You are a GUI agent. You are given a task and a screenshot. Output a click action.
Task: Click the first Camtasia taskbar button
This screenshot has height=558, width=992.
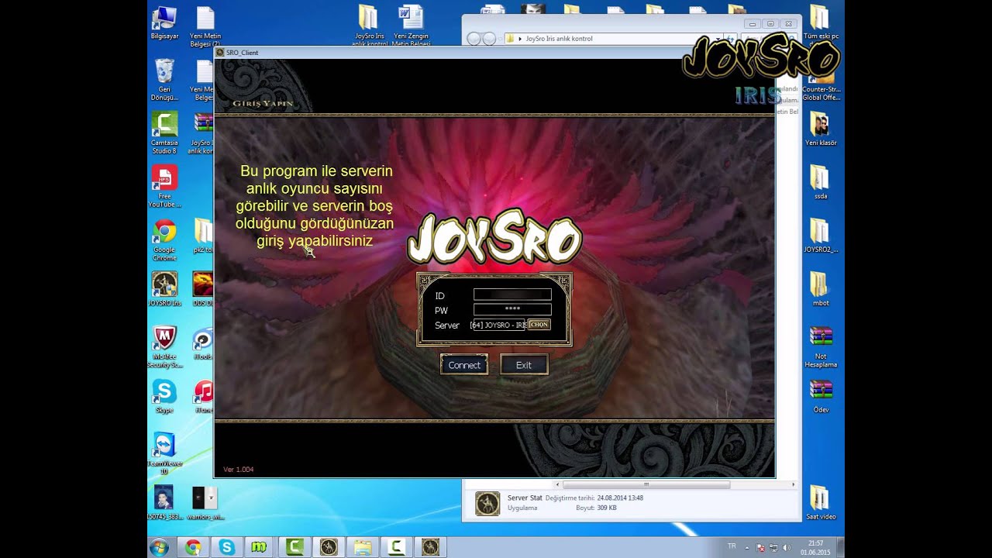pos(294,547)
